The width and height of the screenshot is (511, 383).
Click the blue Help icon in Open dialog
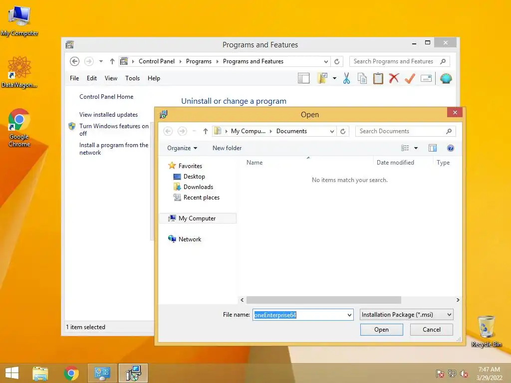tap(451, 148)
